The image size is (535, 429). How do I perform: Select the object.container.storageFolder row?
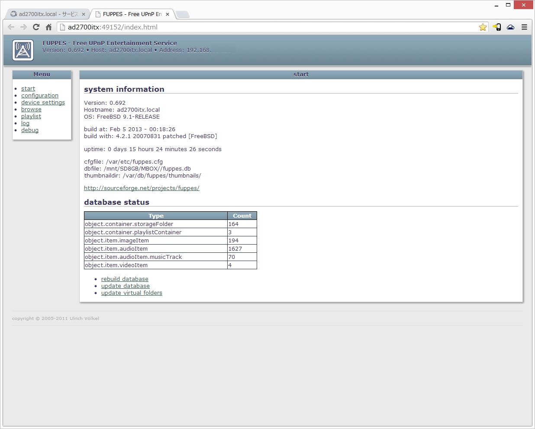click(x=171, y=224)
